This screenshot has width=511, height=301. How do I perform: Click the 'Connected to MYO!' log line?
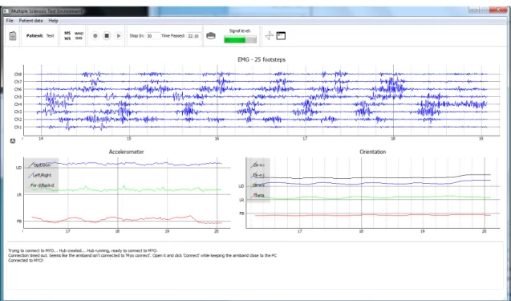pos(26,261)
